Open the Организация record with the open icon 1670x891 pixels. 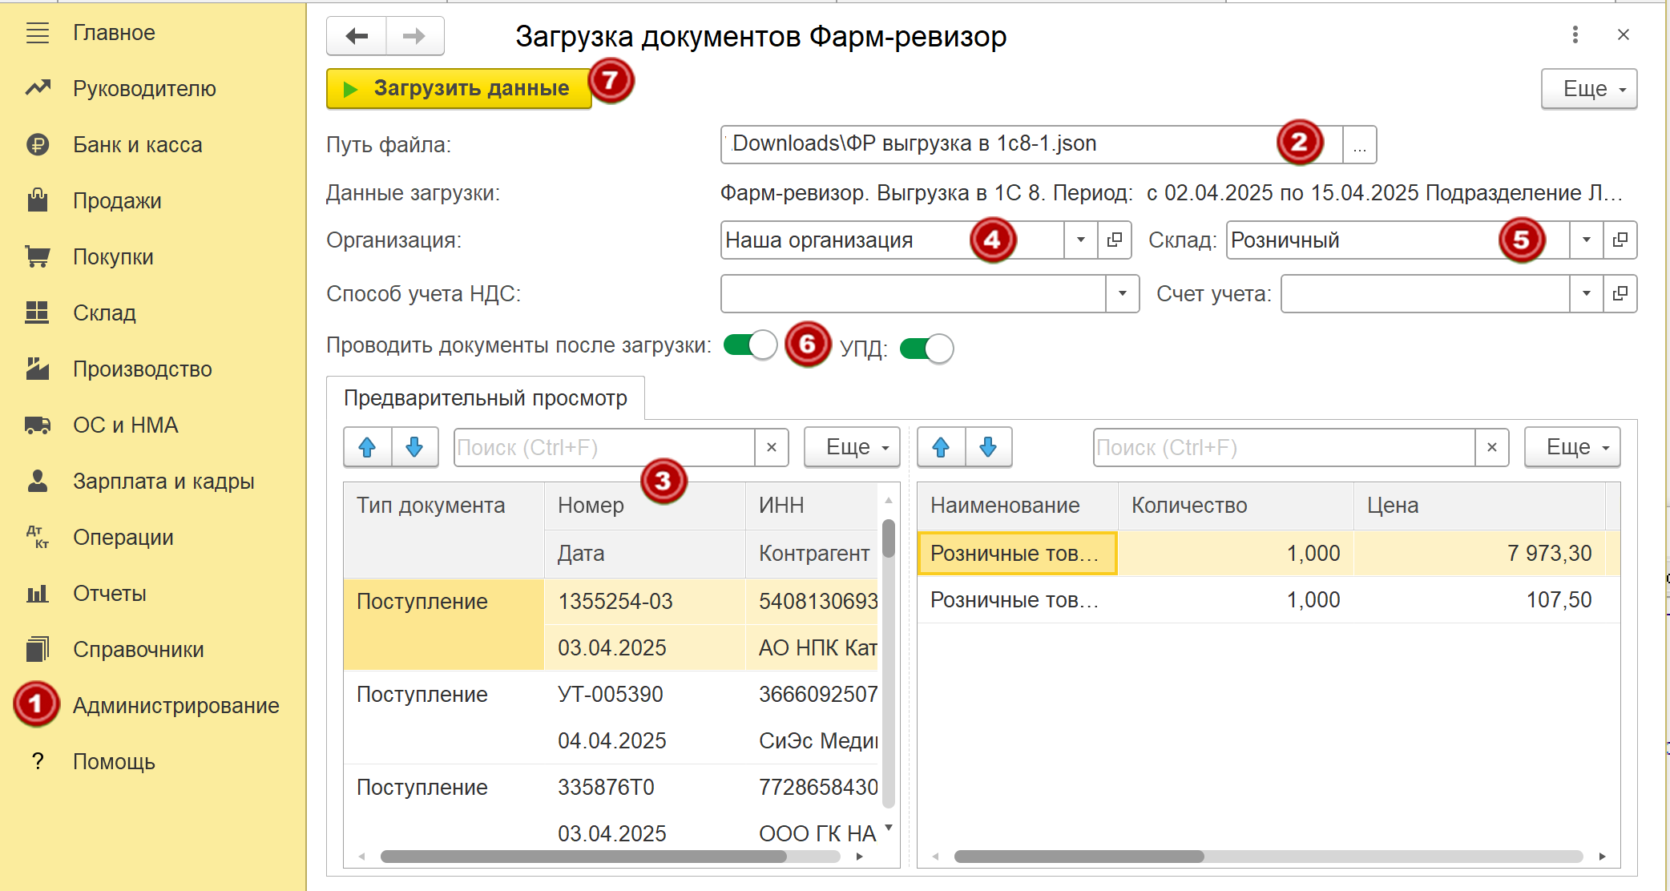click(x=1114, y=240)
